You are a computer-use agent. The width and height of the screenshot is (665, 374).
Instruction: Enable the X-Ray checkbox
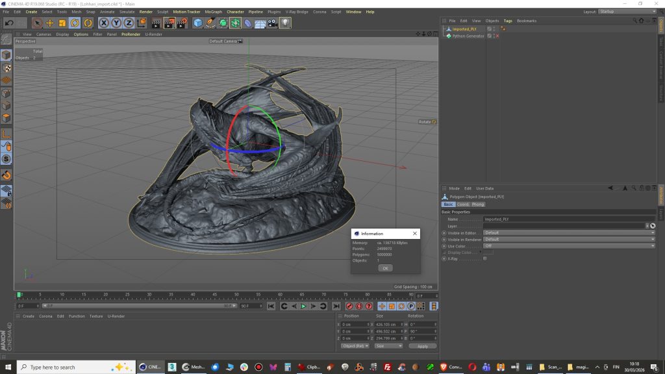[484, 258]
